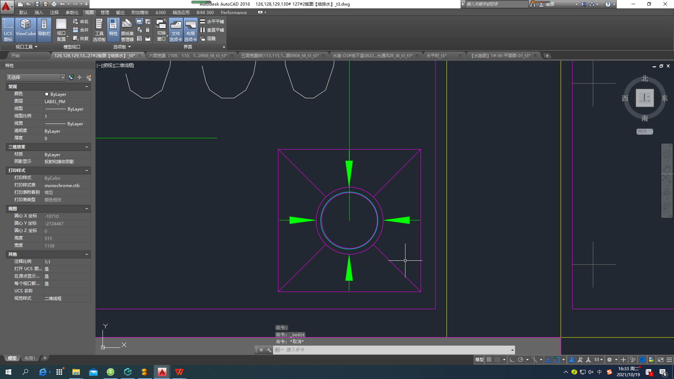Click the select objects icon in properties
Image resolution: width=674 pixels, height=379 pixels.
point(80,77)
